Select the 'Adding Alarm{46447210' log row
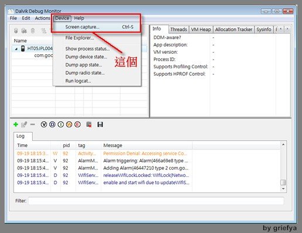 147,168
